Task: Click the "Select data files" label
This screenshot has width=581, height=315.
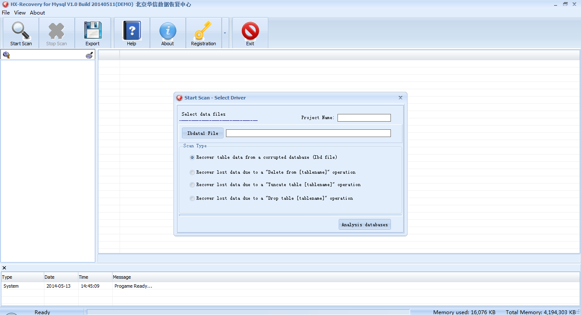Action: click(x=203, y=114)
